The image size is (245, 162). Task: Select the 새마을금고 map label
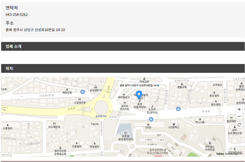[x=124, y=97]
